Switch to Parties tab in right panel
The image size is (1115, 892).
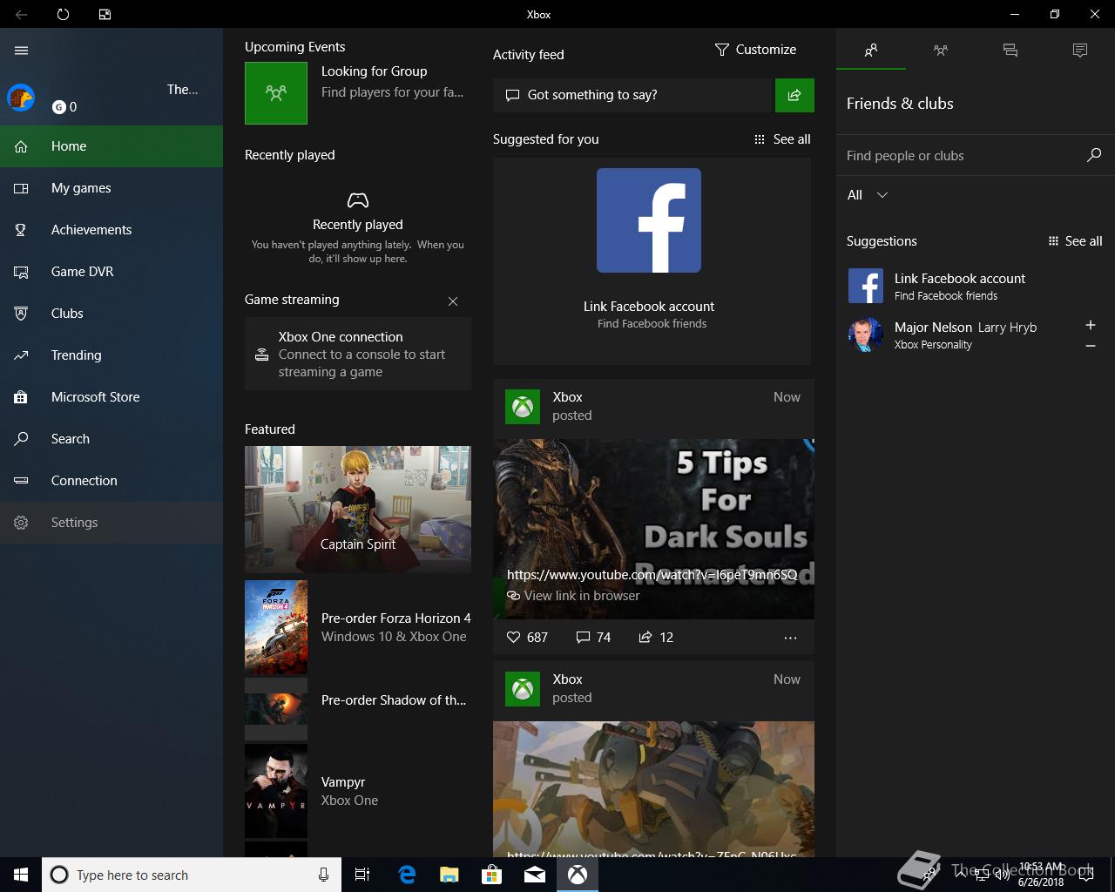tap(941, 51)
